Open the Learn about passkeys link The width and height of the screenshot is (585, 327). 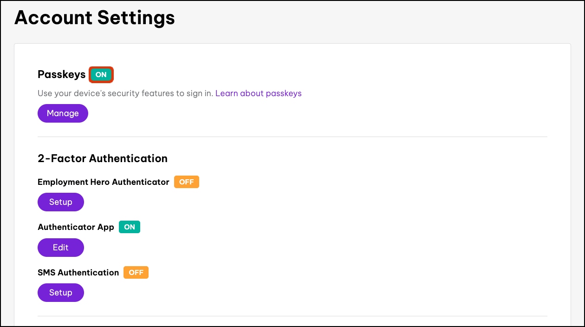click(258, 93)
